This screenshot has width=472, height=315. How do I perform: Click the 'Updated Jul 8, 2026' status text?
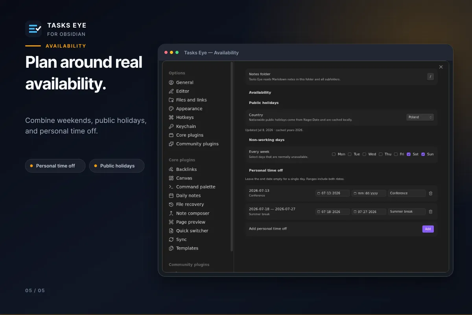(x=274, y=130)
